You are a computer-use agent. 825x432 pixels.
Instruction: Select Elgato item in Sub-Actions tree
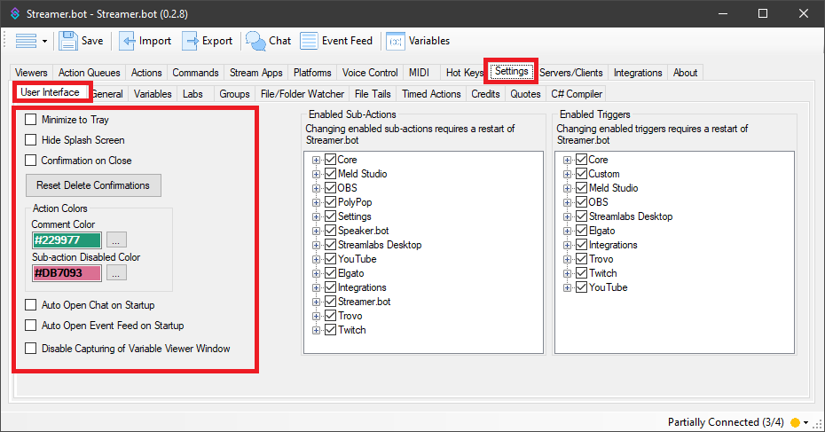pyautogui.click(x=351, y=273)
